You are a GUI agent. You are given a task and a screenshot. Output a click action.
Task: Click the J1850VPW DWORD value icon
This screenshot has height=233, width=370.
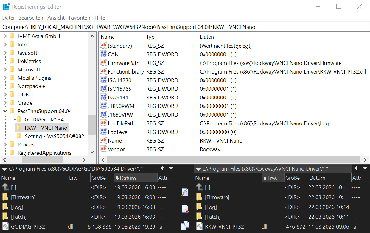click(103, 115)
